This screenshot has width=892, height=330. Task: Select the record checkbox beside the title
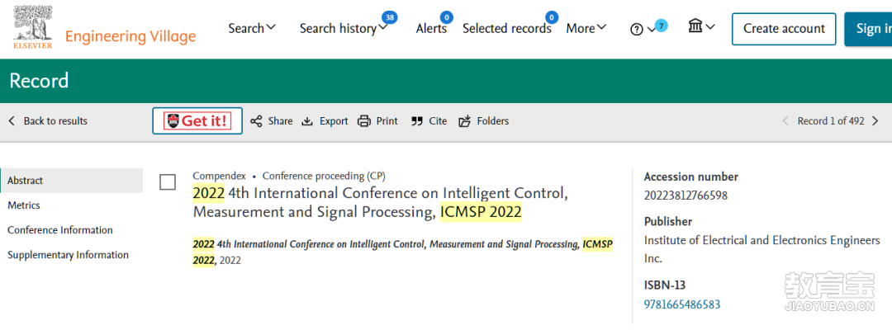pos(168,182)
